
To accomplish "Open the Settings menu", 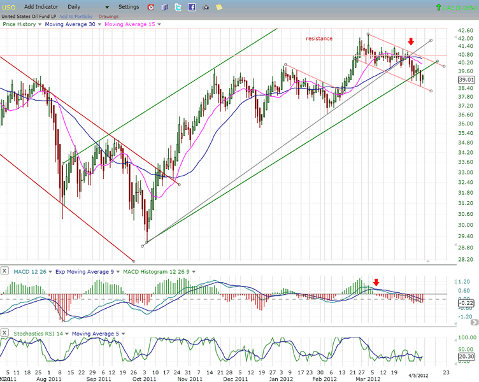I will tap(128, 6).
